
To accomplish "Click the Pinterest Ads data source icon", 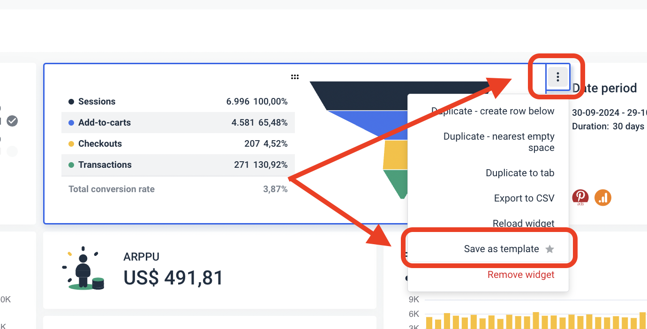I will click(x=580, y=197).
